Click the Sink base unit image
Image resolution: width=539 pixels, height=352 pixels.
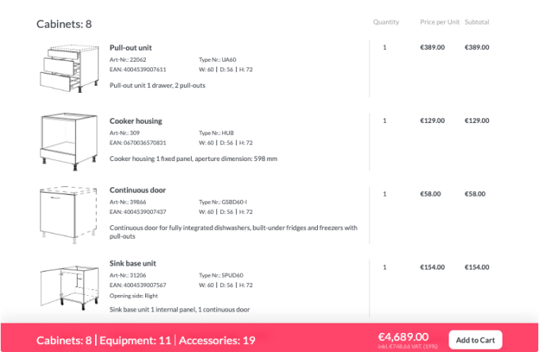[x=62, y=284]
